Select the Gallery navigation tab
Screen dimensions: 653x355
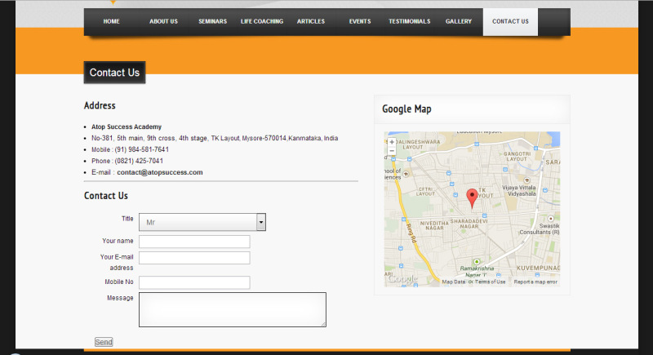pyautogui.click(x=459, y=21)
